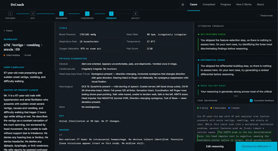Open the About page
The image size is (278, 151).
tap(260, 5)
